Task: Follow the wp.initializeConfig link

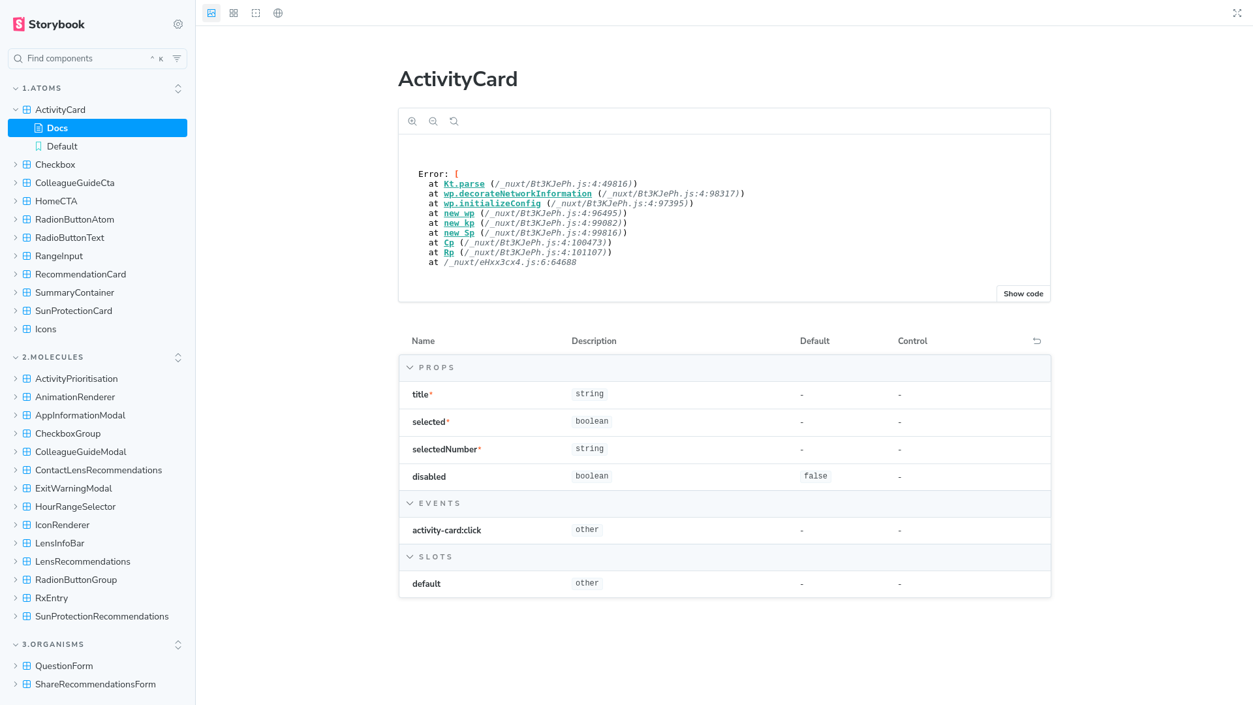Action: tap(492, 204)
